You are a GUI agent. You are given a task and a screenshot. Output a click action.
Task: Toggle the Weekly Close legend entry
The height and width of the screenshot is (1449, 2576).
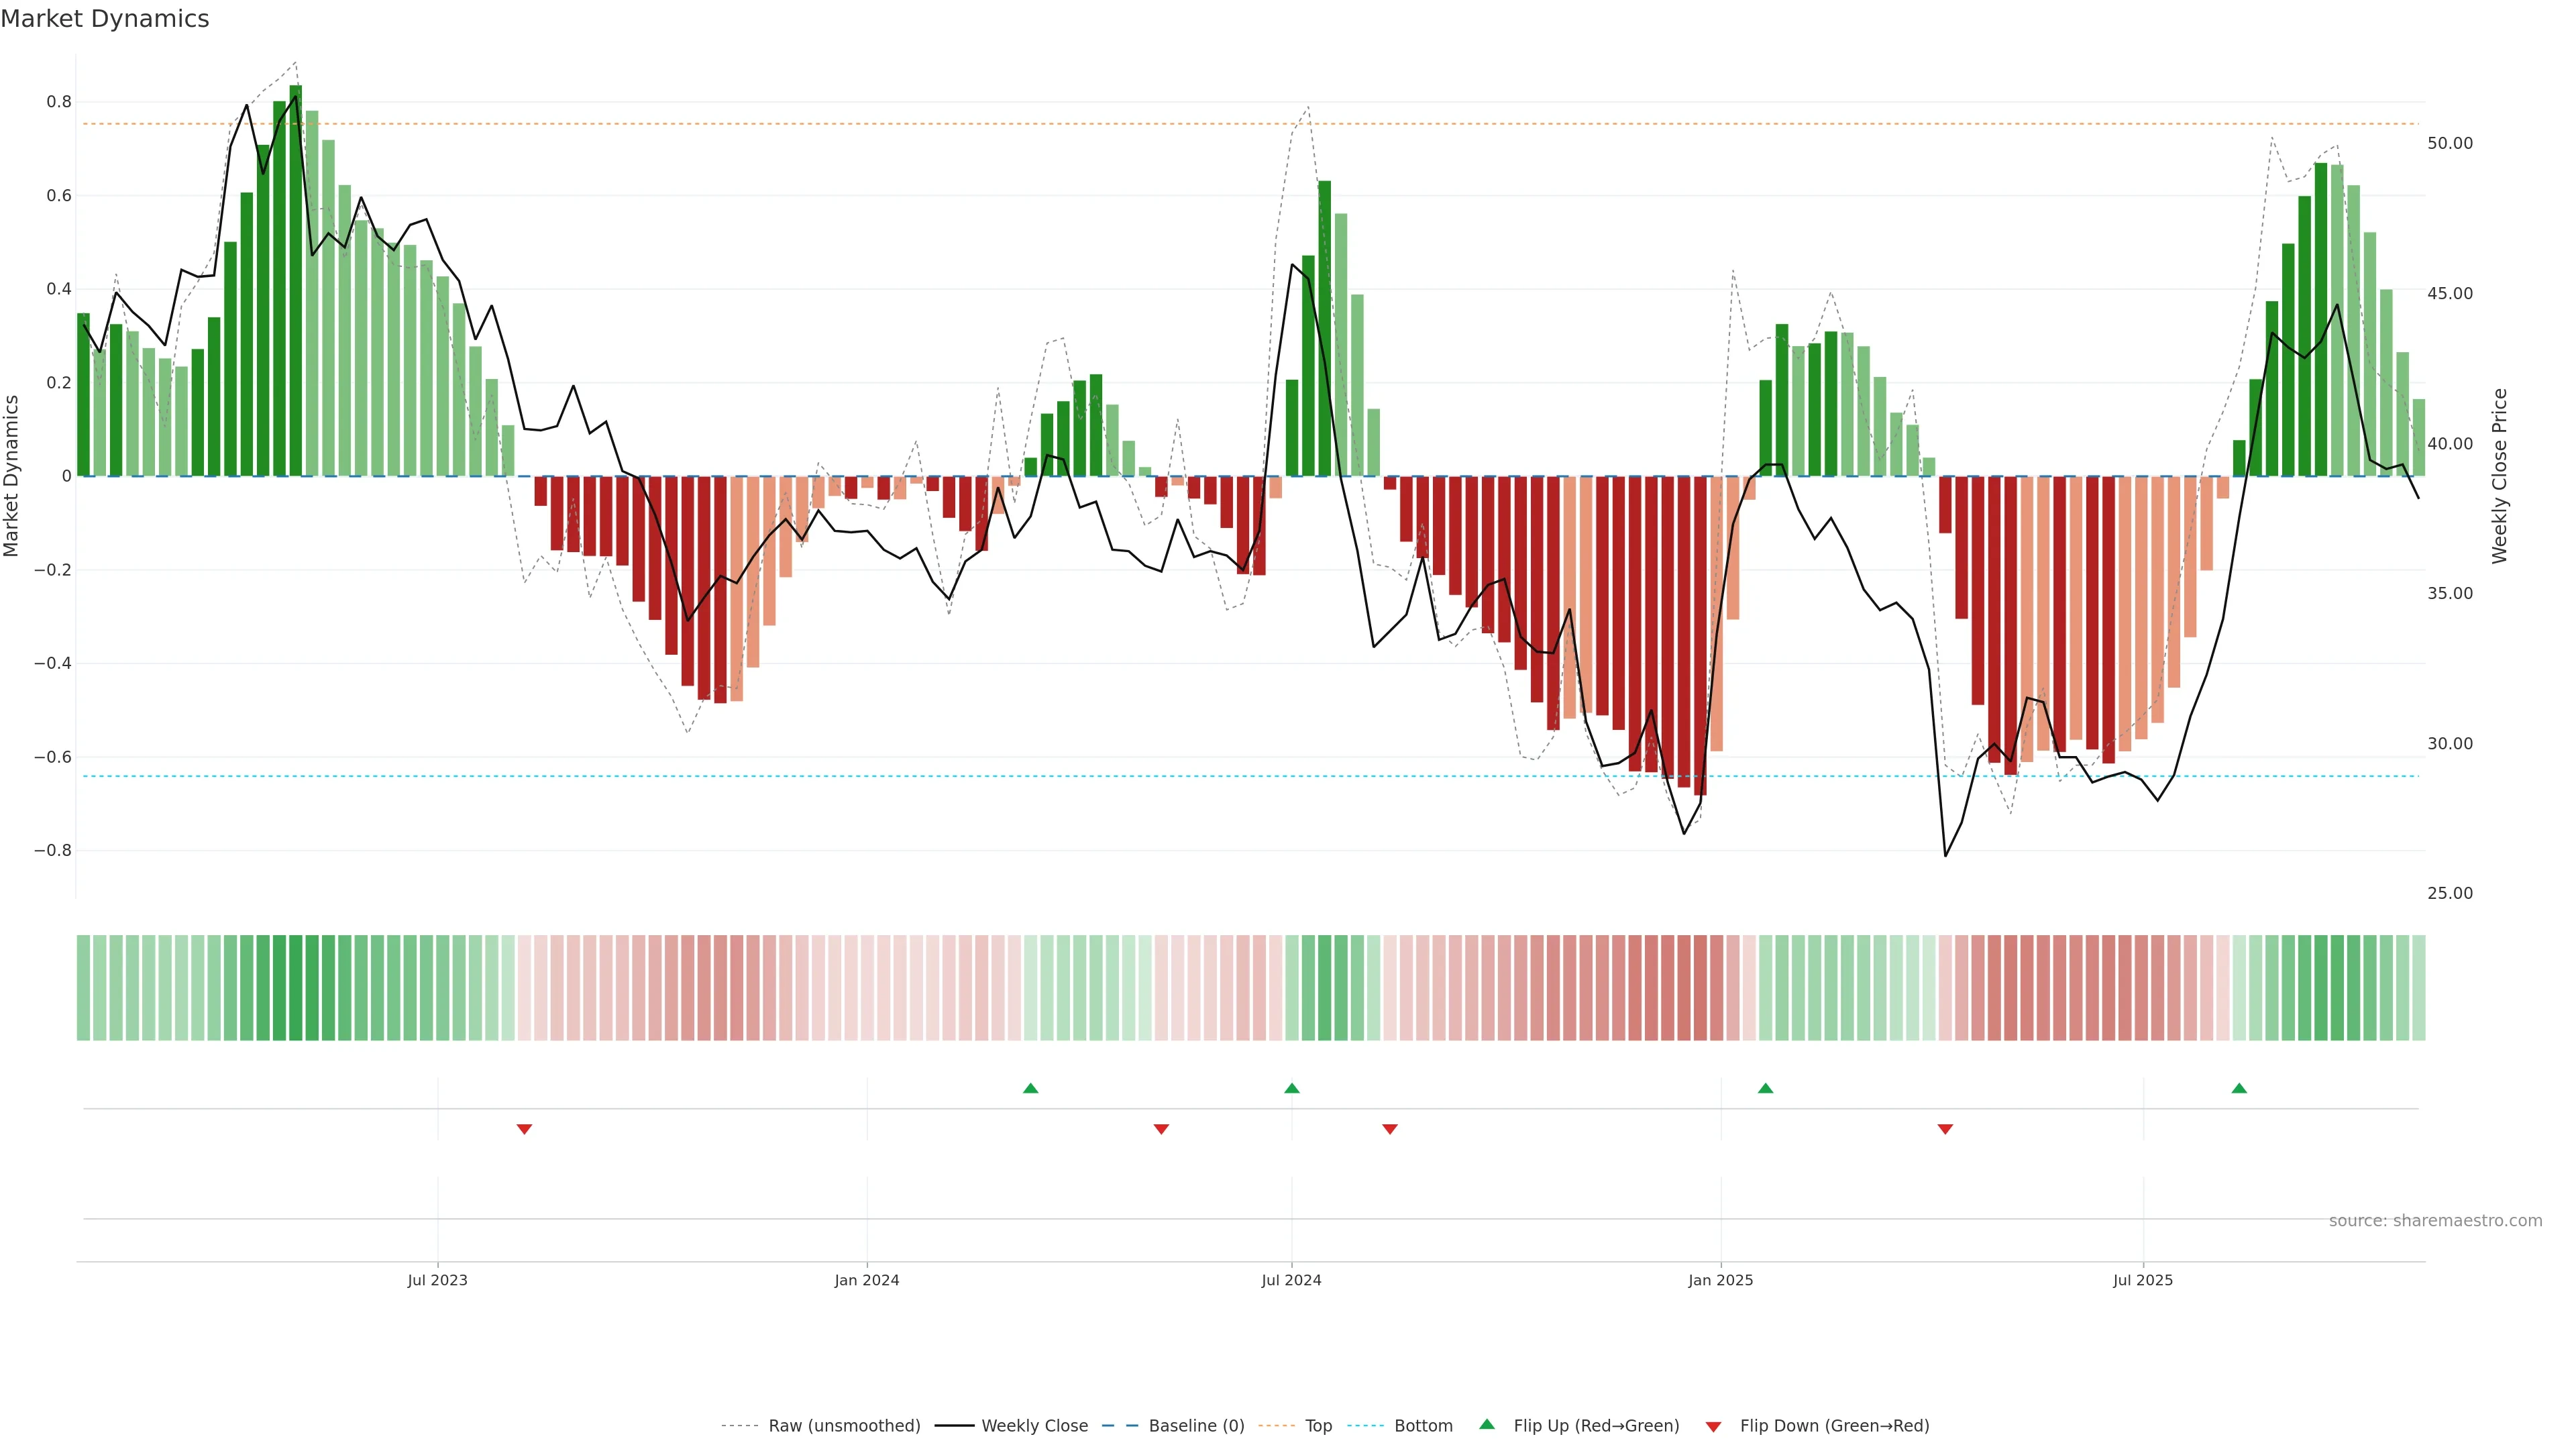click(x=1034, y=1426)
